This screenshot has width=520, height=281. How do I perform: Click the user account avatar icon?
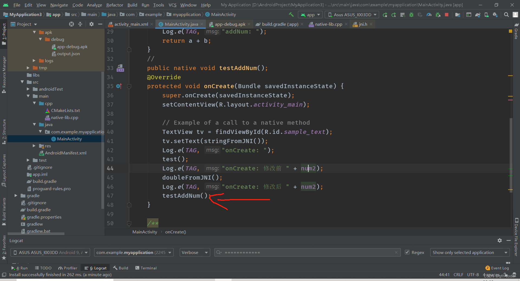pos(516,15)
